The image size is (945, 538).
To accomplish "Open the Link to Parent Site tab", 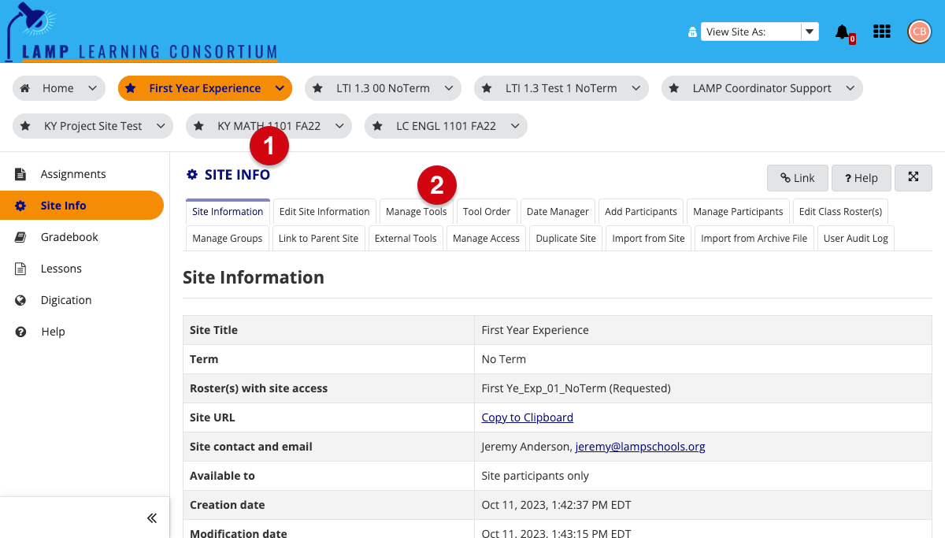I will (318, 238).
